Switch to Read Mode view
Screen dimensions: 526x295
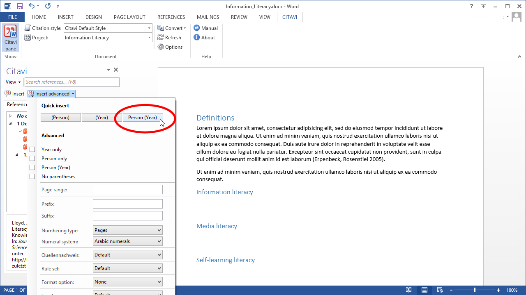coord(408,290)
